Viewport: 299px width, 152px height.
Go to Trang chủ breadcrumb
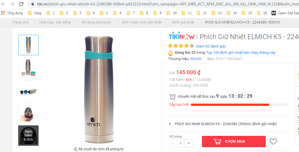[x=20, y=22]
